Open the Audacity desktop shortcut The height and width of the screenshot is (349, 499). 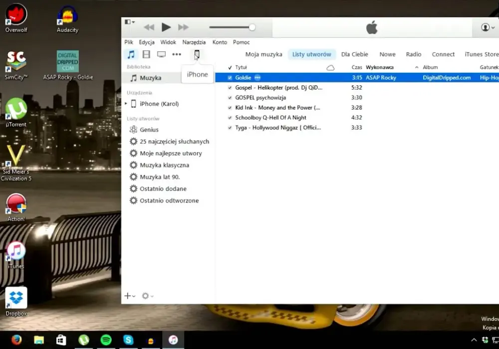click(67, 19)
